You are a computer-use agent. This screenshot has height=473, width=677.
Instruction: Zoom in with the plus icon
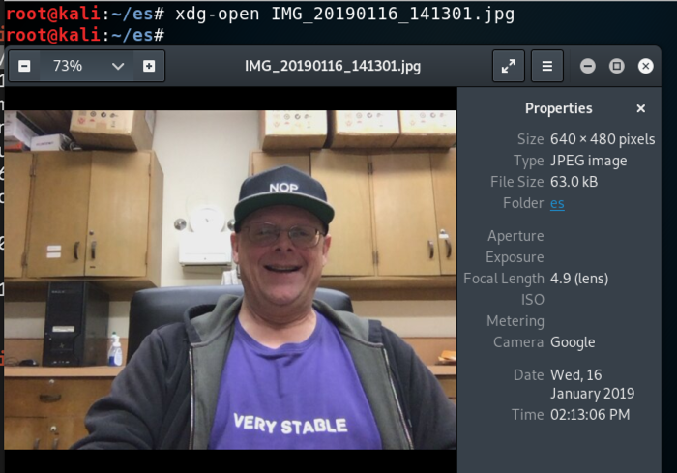[149, 66]
